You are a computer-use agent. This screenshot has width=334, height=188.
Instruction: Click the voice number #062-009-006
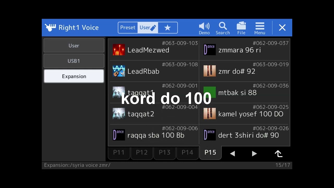[180, 128]
